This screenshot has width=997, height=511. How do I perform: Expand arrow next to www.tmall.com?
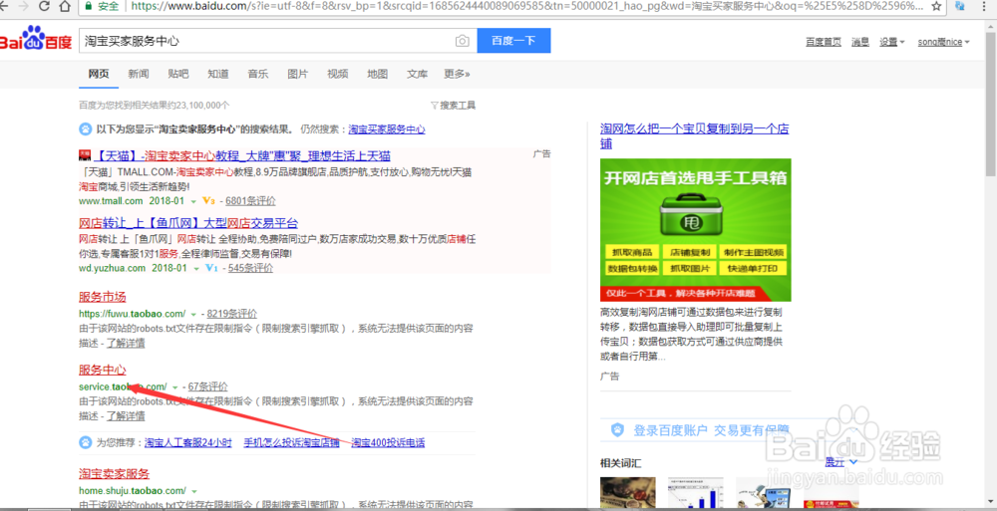point(193,201)
